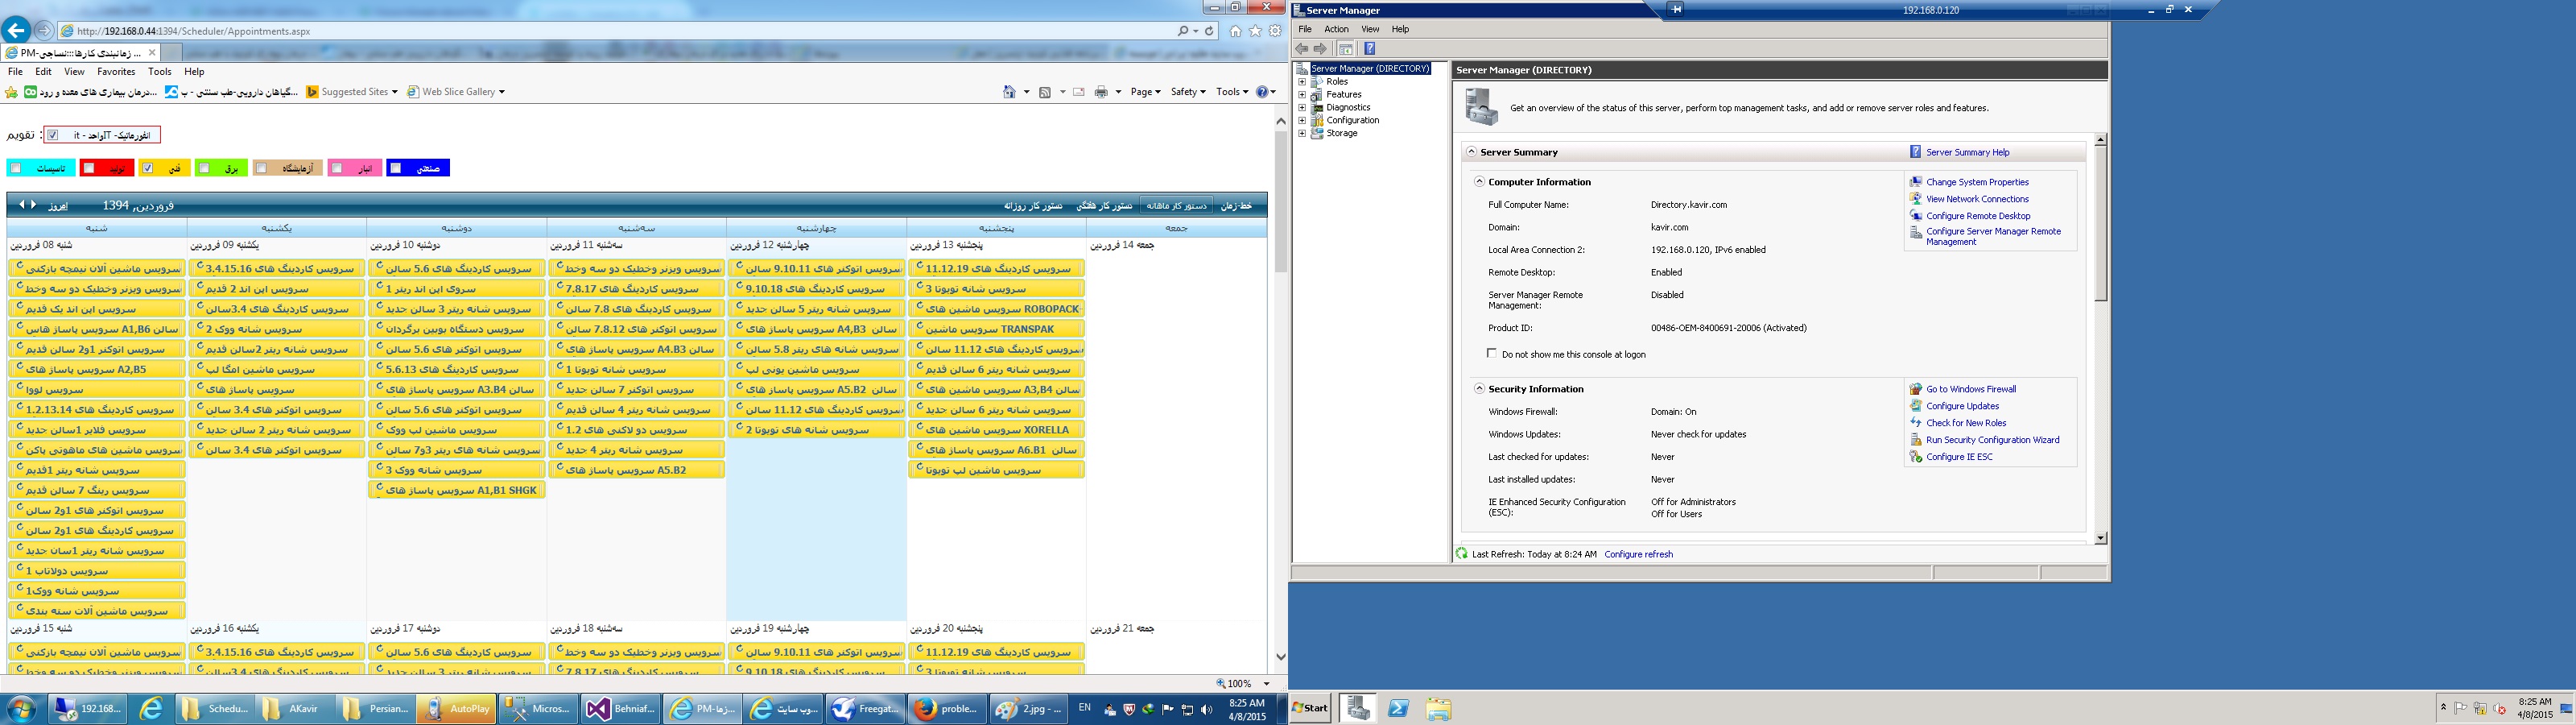Check 'Do not show me this console at logon'
Viewport: 2576px width, 725px height.
click(x=1492, y=354)
